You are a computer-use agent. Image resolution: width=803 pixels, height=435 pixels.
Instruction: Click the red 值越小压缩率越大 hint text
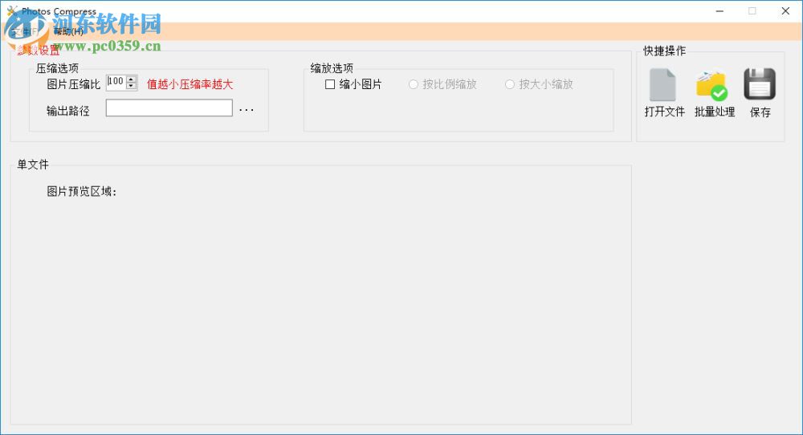point(190,84)
